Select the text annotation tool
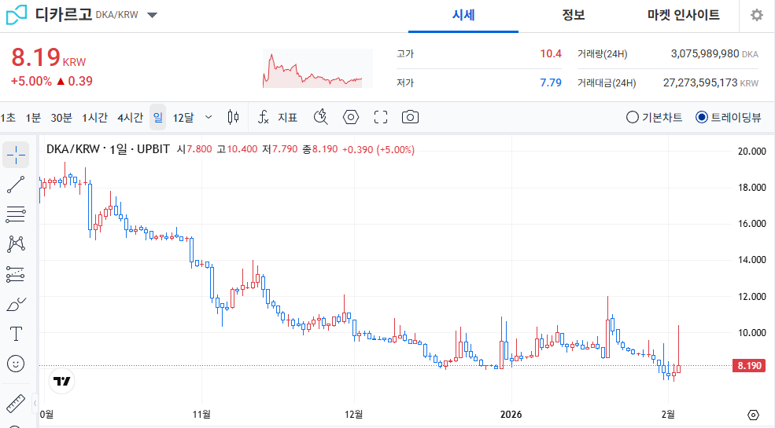This screenshot has width=775, height=428. tap(16, 334)
